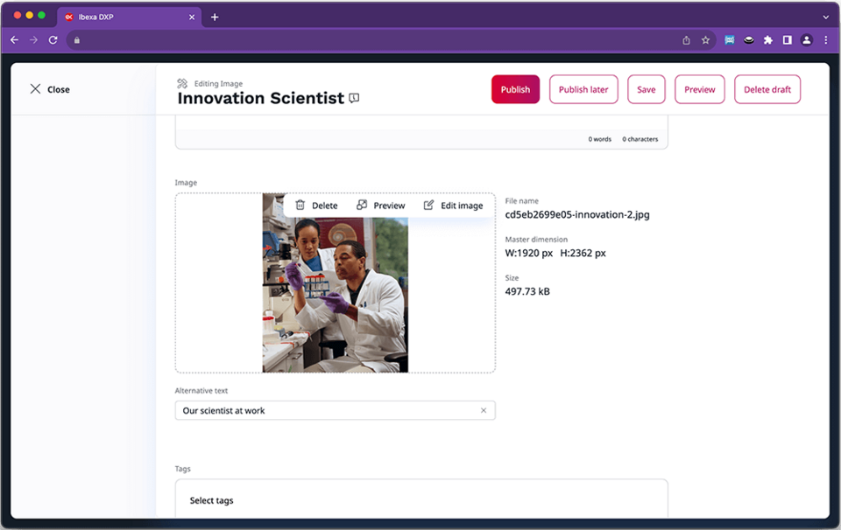Click the Publish button
The width and height of the screenshot is (841, 530).
(x=515, y=89)
